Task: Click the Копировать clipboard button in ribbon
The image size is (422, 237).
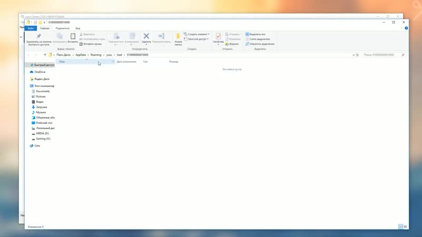Action: tap(60, 38)
